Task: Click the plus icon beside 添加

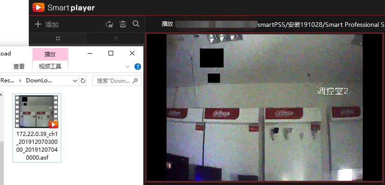Action: [x=38, y=24]
